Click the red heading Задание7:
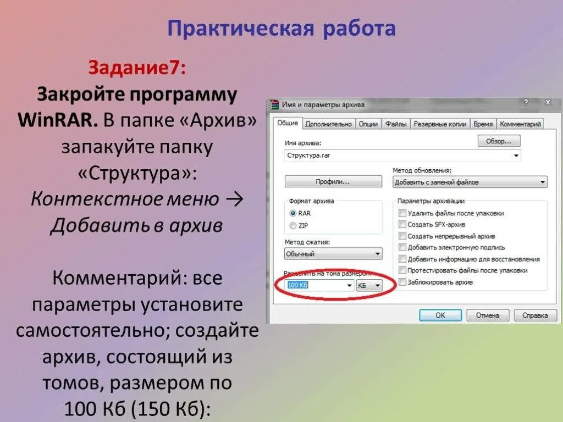 click(137, 67)
